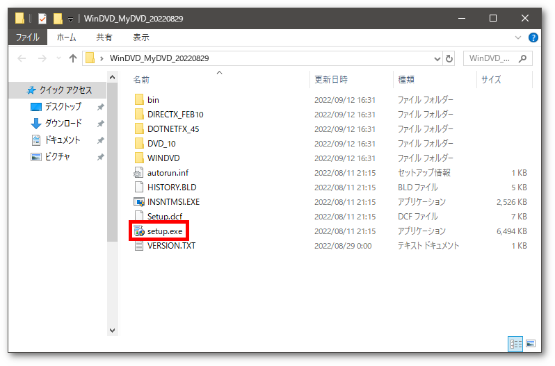Switch to large icons view

[531, 343]
